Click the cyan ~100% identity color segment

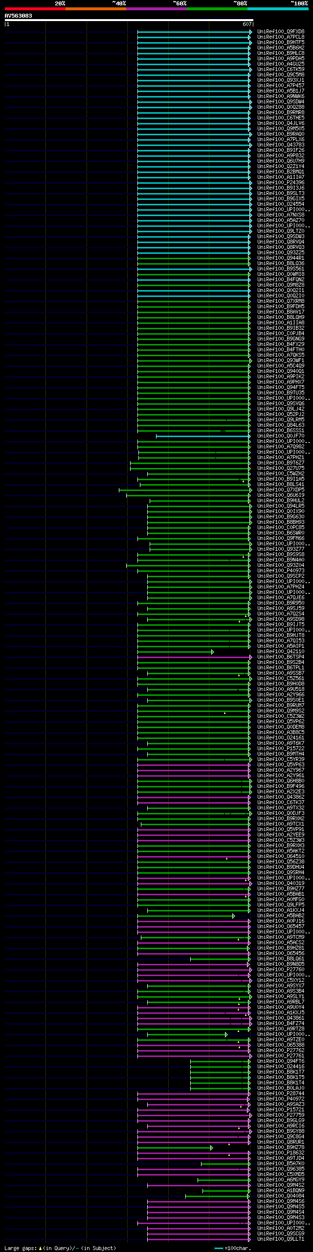(x=277, y=9)
